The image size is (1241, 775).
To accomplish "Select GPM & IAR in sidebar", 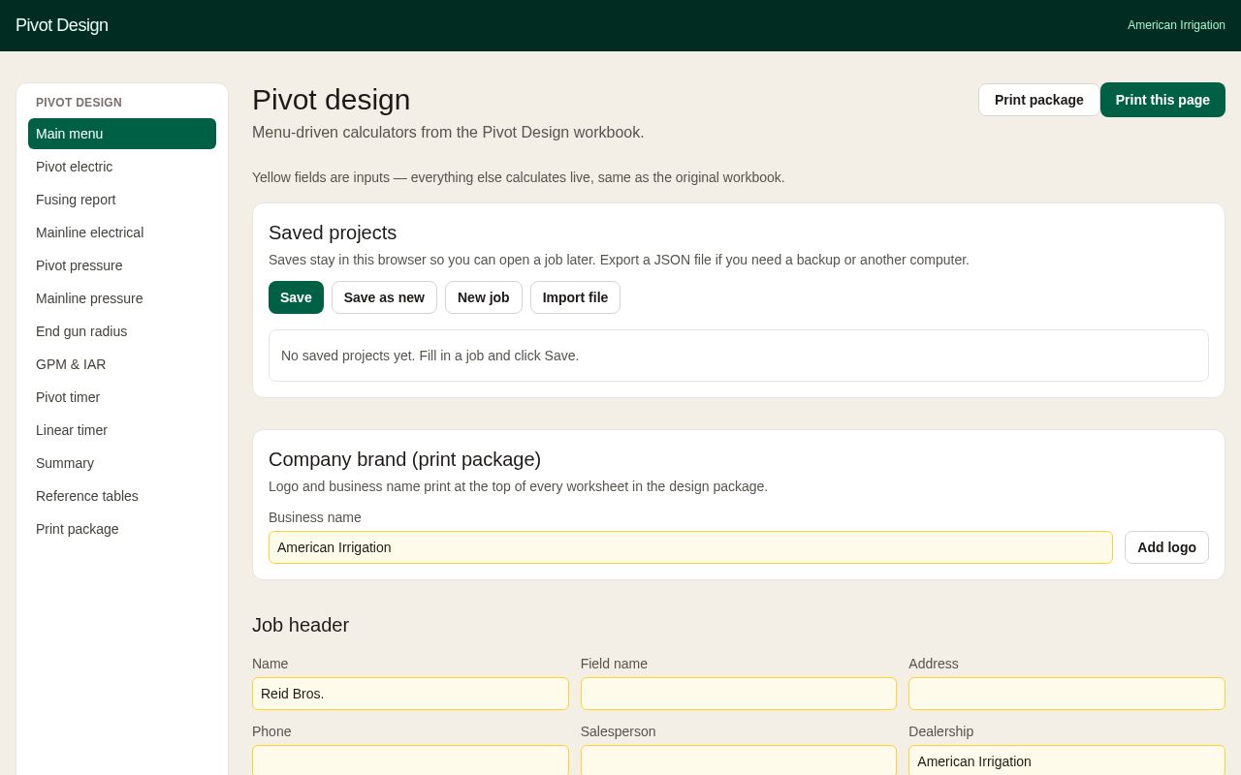I will pos(122,364).
